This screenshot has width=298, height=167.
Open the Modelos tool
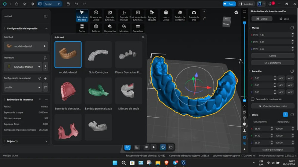click(x=124, y=28)
